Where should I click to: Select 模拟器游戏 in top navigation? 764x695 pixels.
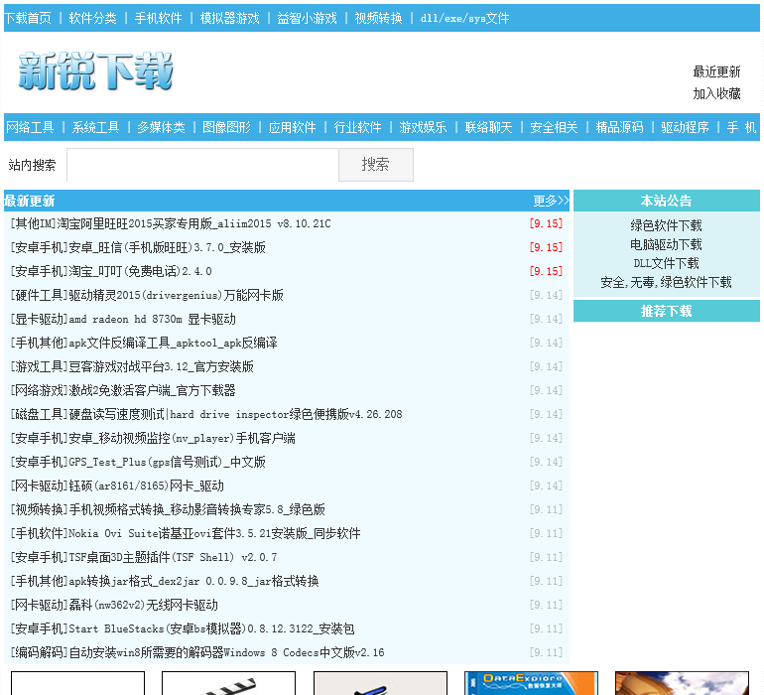(229, 19)
